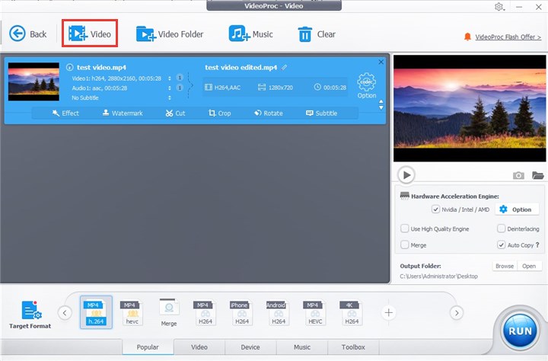Screen dimensions: 548x361
Task: Select MP4 h.264 format preset
Action: [96, 312]
